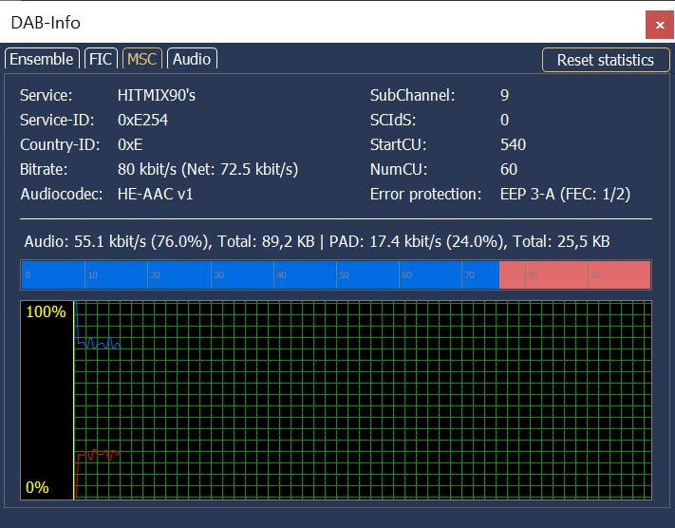Click the StartCU value 540
This screenshot has width=675, height=528.
(x=513, y=144)
